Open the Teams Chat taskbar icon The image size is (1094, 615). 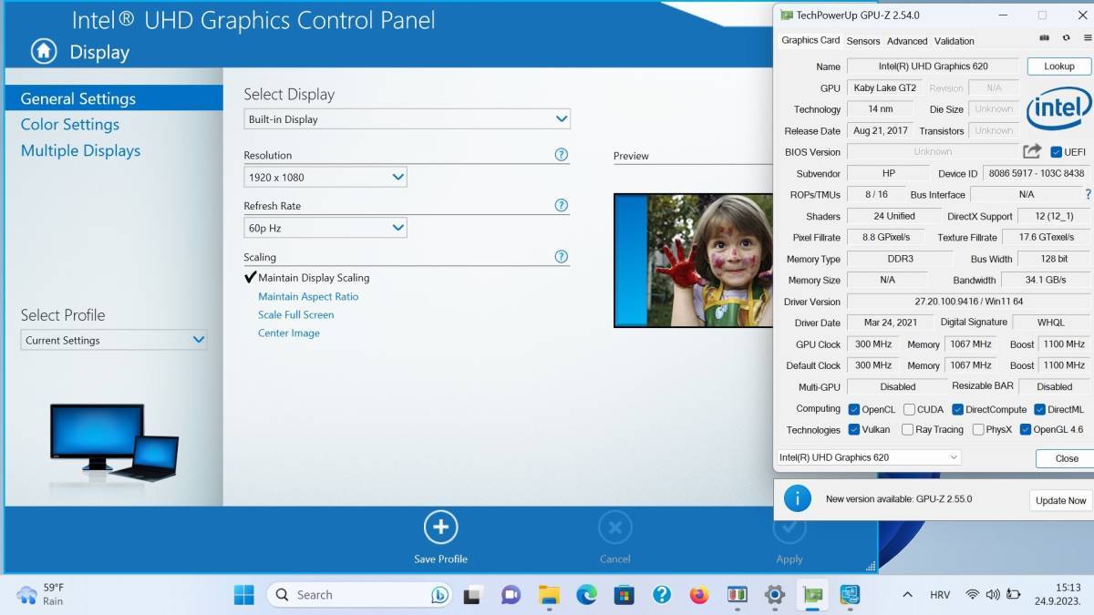[x=511, y=595]
